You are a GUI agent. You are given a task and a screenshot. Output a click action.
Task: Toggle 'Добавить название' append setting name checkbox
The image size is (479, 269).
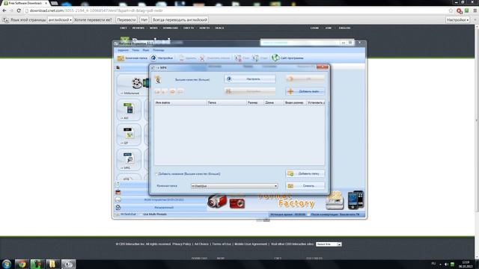pos(156,174)
